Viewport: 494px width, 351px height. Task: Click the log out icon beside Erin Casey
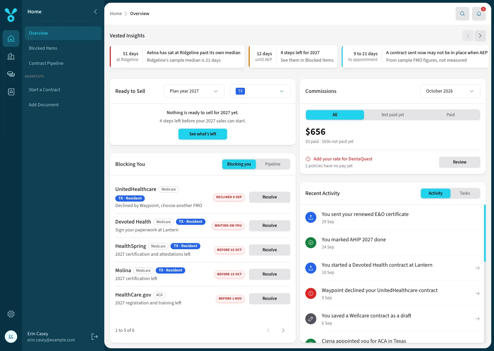[95, 337]
